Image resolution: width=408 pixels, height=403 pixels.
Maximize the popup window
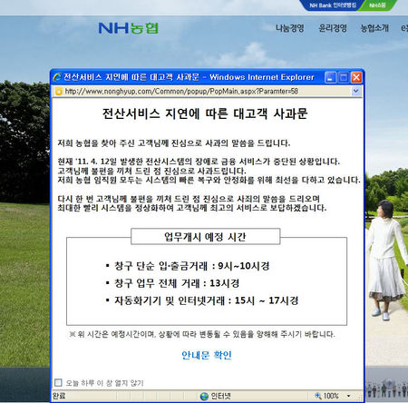[344, 77]
